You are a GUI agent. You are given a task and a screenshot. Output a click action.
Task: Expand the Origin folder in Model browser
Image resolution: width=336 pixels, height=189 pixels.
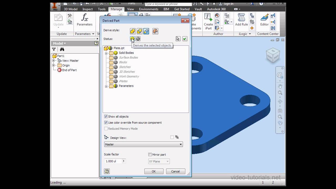54,65
